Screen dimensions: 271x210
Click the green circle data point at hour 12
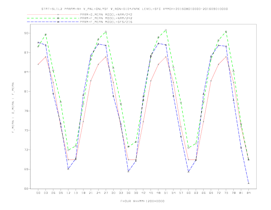[68, 150]
